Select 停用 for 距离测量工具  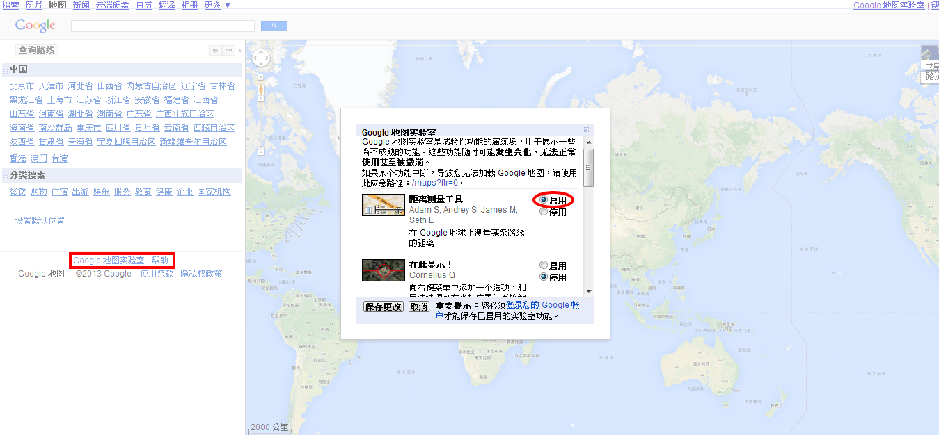[x=544, y=212]
